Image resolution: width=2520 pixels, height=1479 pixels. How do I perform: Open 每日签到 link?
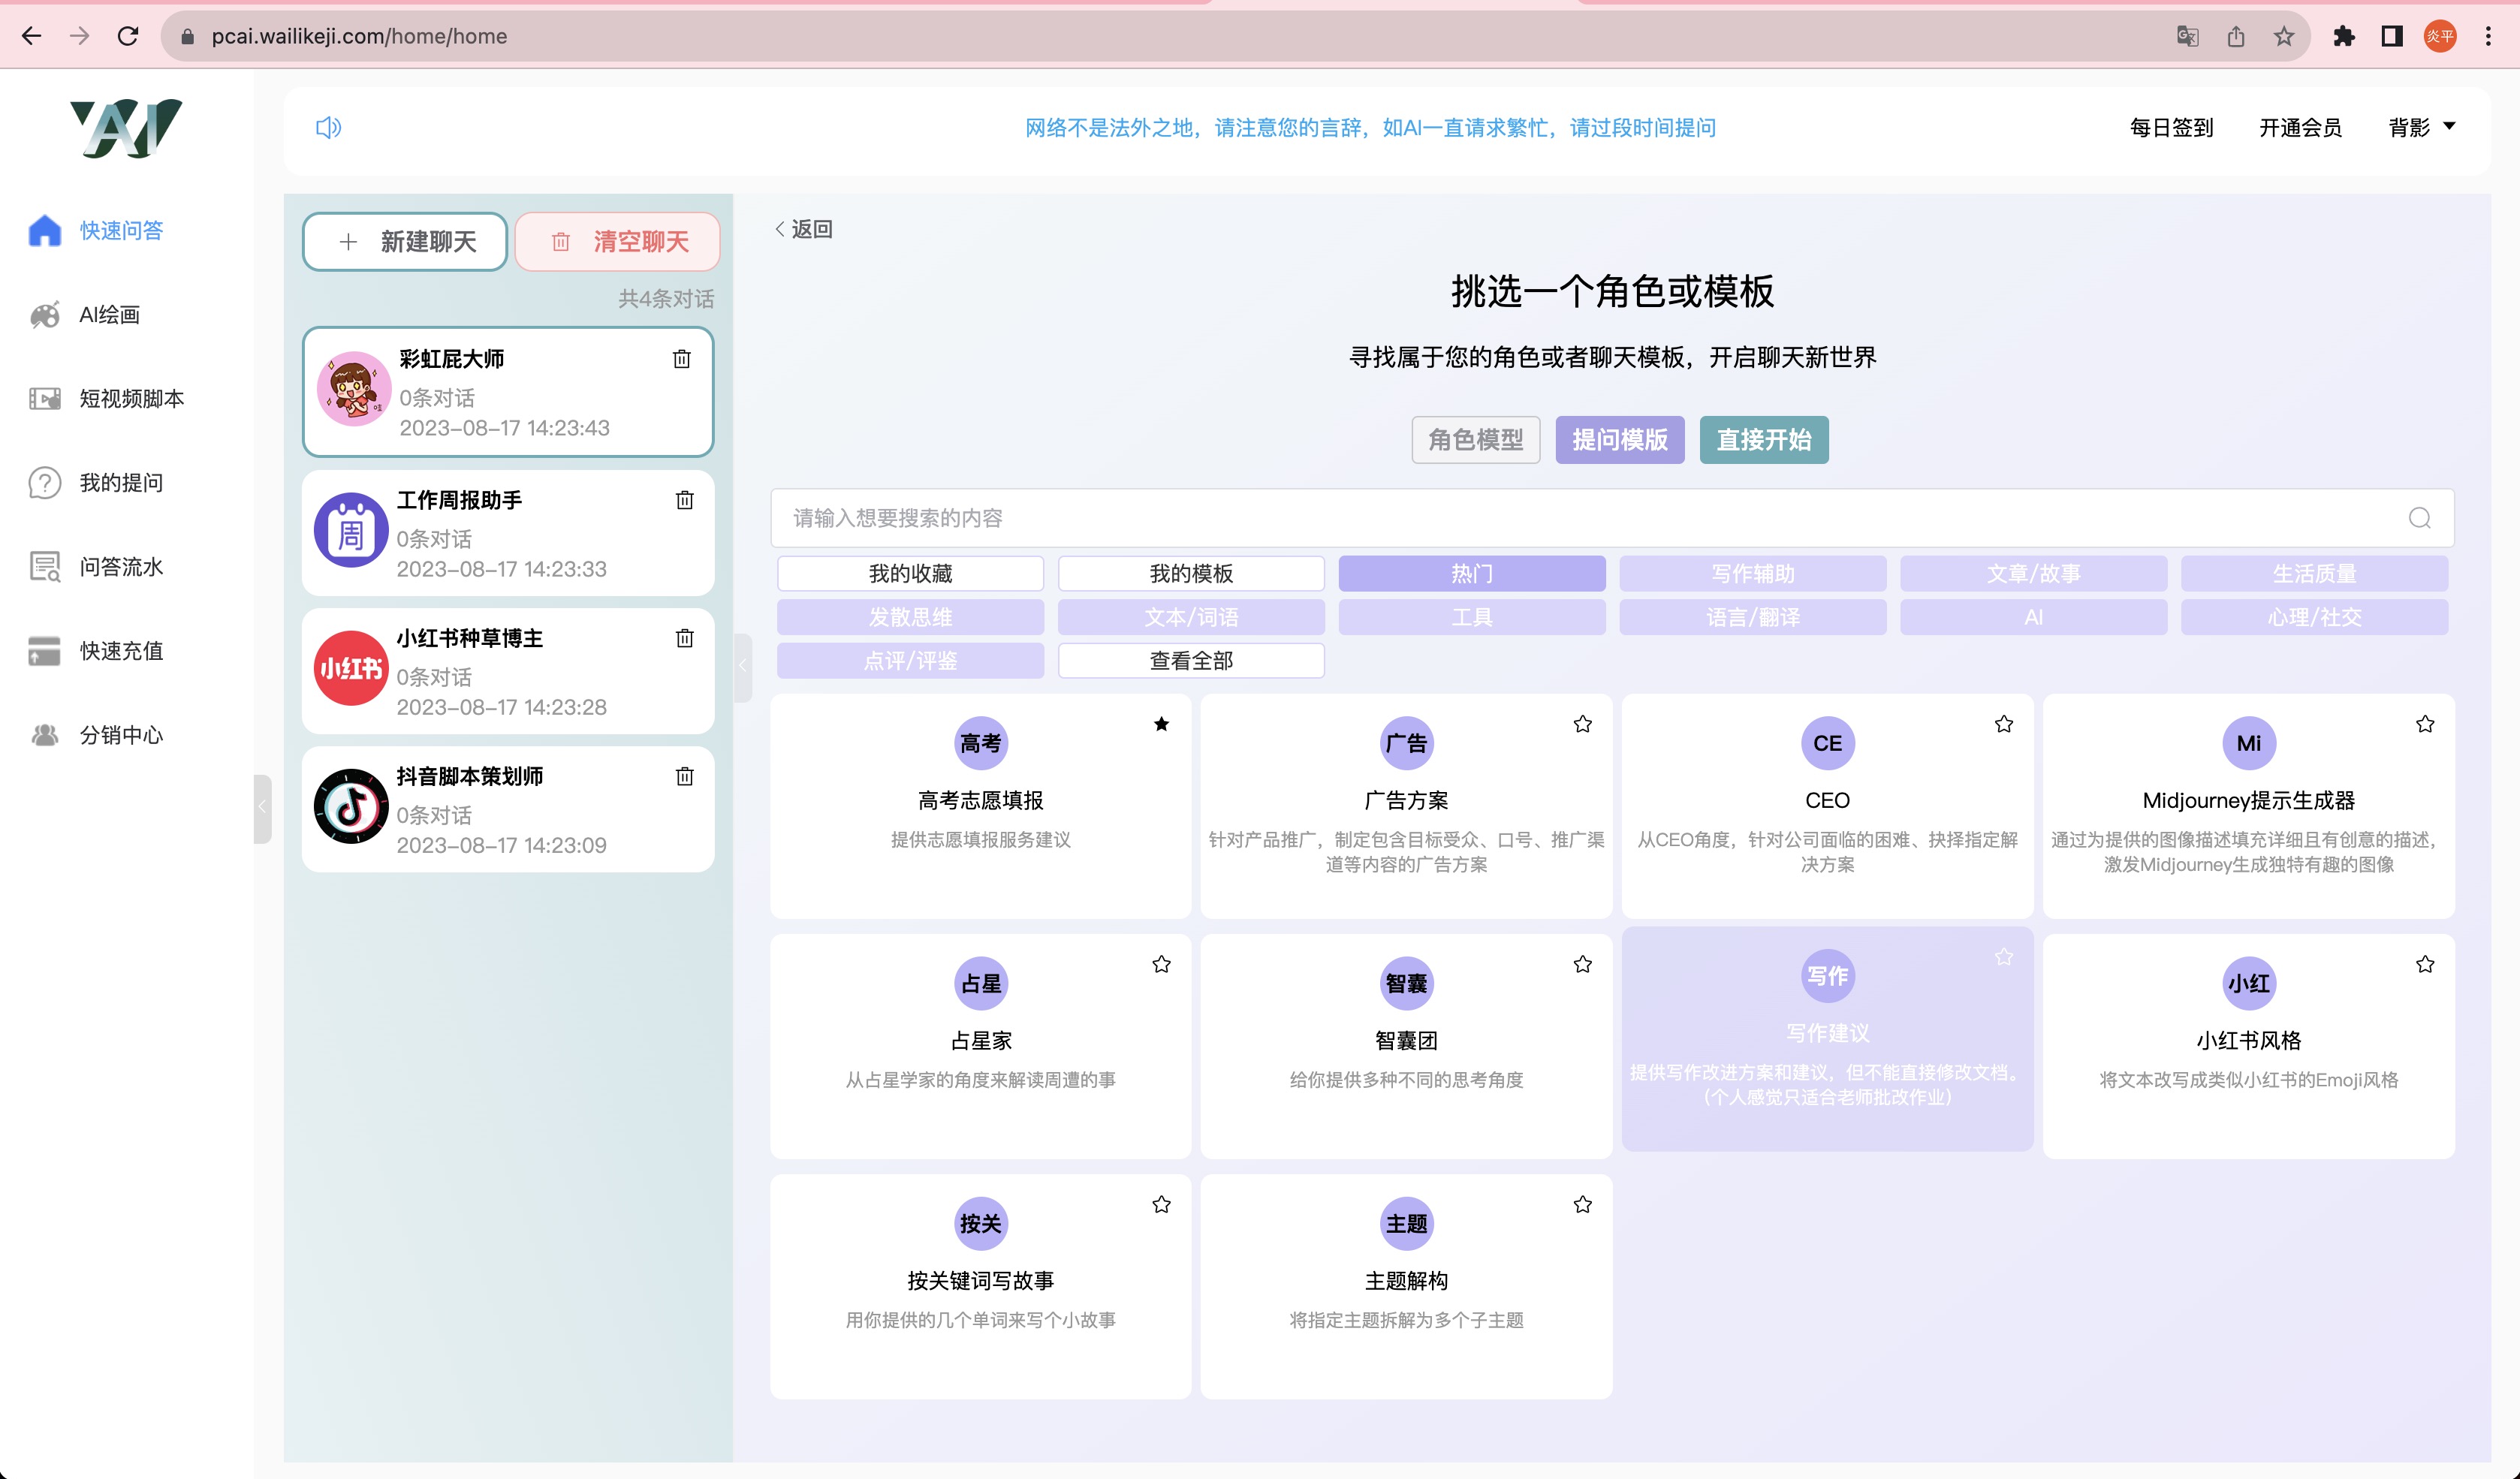(2171, 128)
